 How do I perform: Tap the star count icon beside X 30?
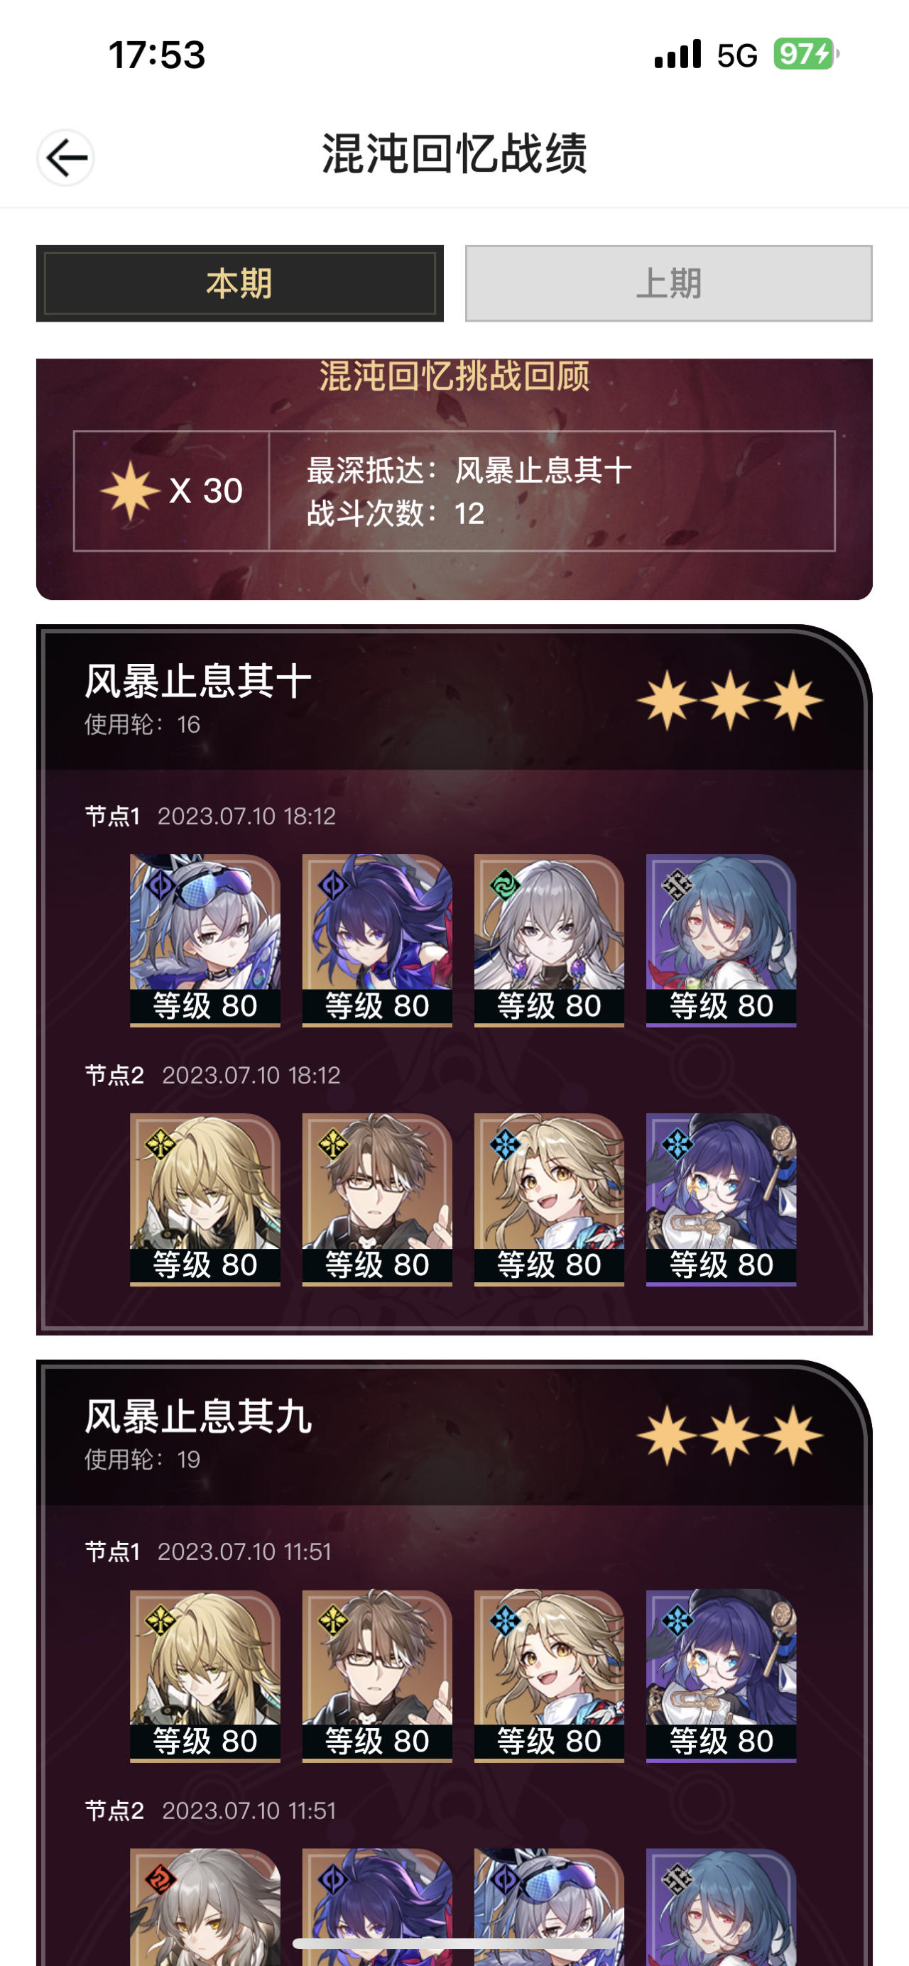click(x=131, y=491)
